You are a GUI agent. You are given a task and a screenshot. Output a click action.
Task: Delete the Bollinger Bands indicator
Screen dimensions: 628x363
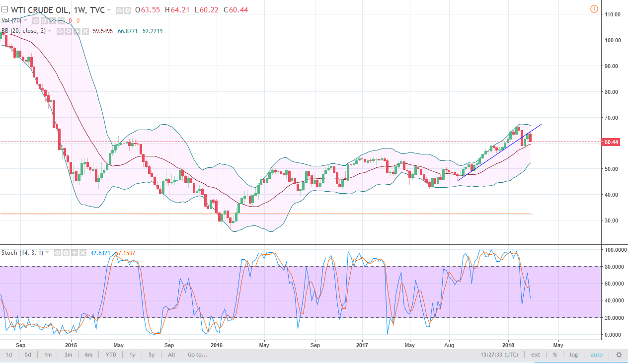pyautogui.click(x=84, y=31)
